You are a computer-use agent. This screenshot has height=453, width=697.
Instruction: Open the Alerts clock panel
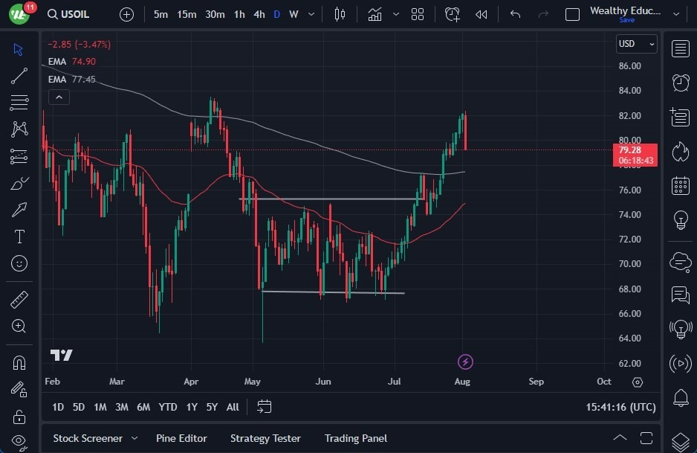681,84
